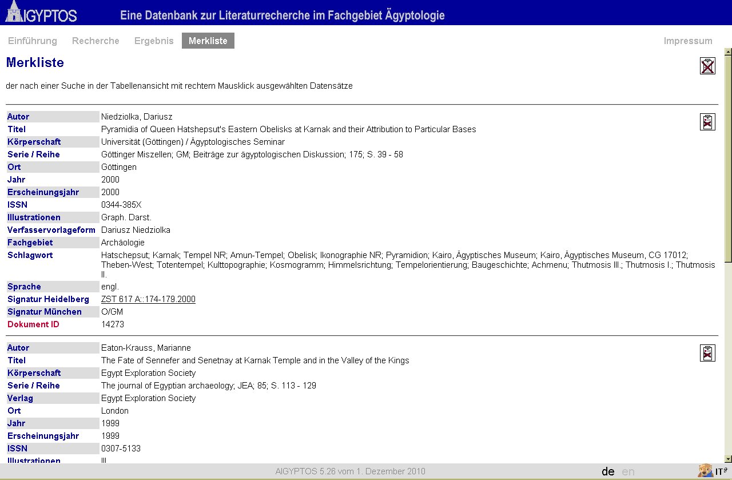Switch language to English (en)
732x480 pixels.
click(628, 471)
